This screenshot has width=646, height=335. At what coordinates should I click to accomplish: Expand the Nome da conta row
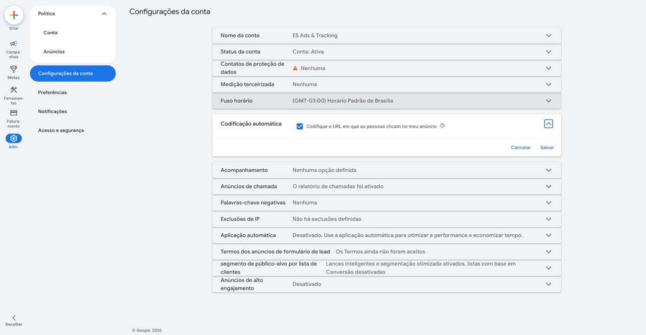tap(387, 35)
